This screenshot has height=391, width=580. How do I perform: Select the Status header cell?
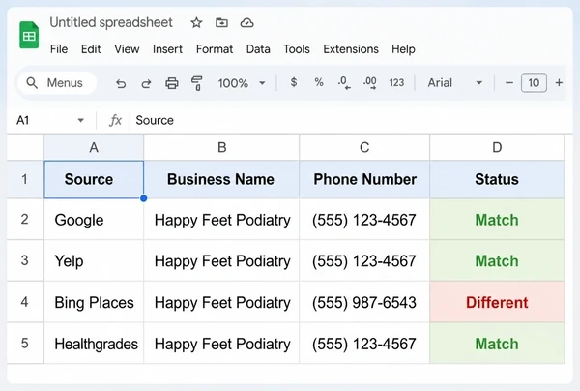(x=497, y=180)
